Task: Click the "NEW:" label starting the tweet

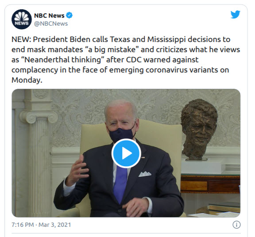Action: tap(21, 39)
